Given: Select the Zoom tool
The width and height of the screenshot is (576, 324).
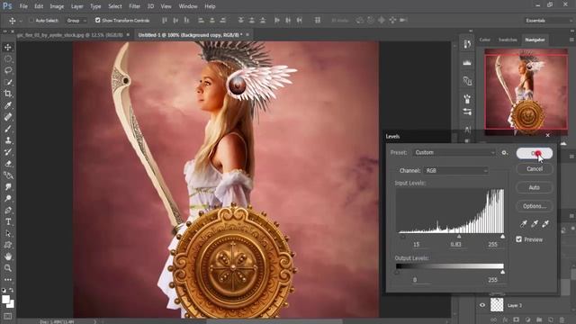Looking at the screenshot, I should [x=8, y=268].
